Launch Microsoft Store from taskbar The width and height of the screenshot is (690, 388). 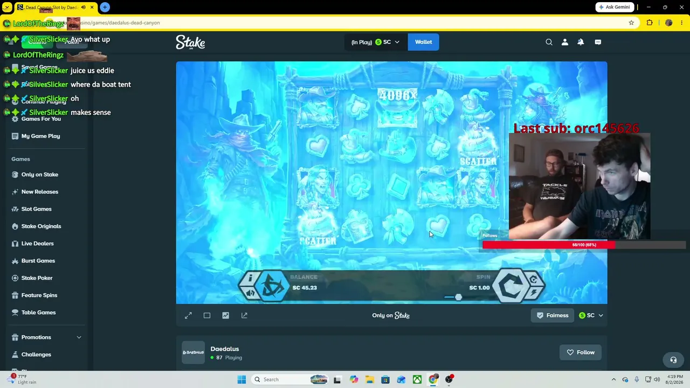385,379
